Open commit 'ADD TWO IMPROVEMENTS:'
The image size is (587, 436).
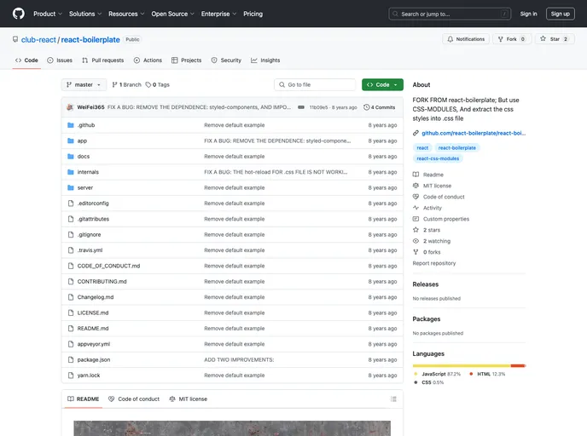click(239, 359)
